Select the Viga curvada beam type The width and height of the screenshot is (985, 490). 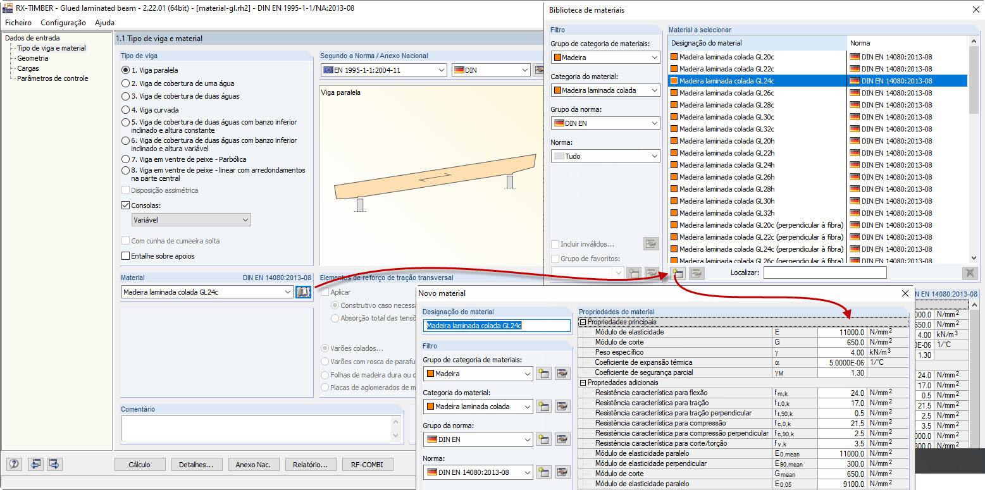[x=127, y=108]
